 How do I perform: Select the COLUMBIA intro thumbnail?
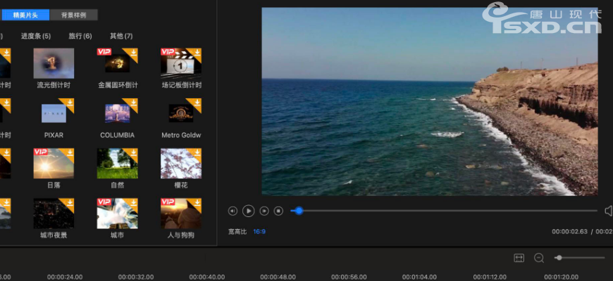(x=117, y=113)
